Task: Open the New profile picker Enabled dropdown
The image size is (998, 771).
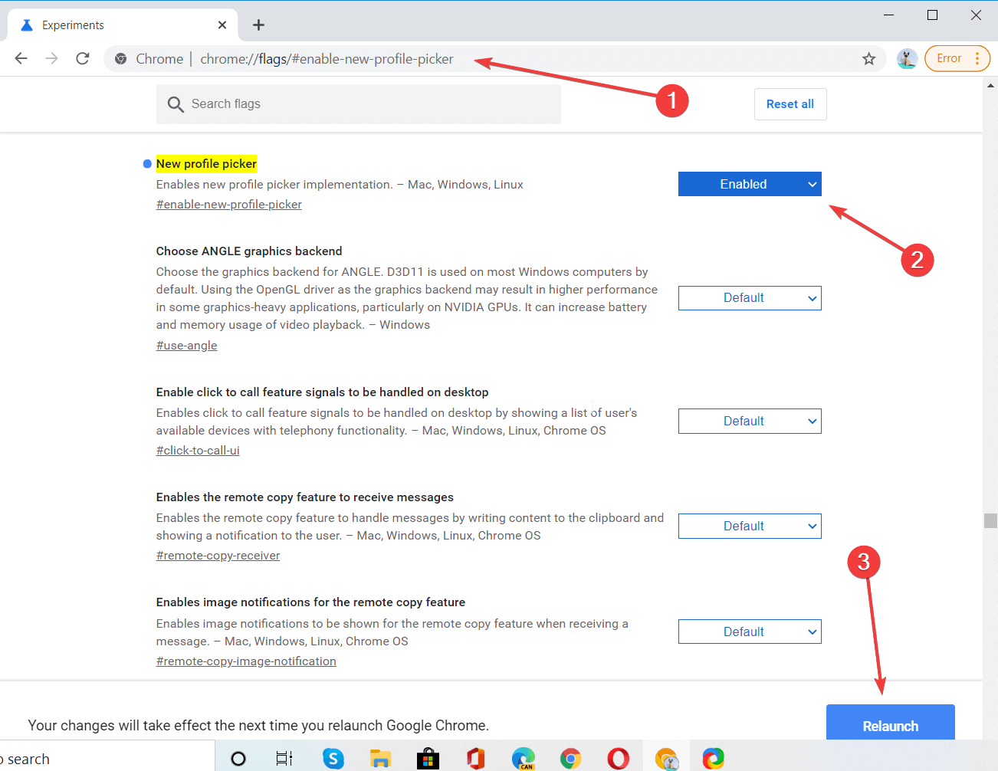Action: (750, 184)
